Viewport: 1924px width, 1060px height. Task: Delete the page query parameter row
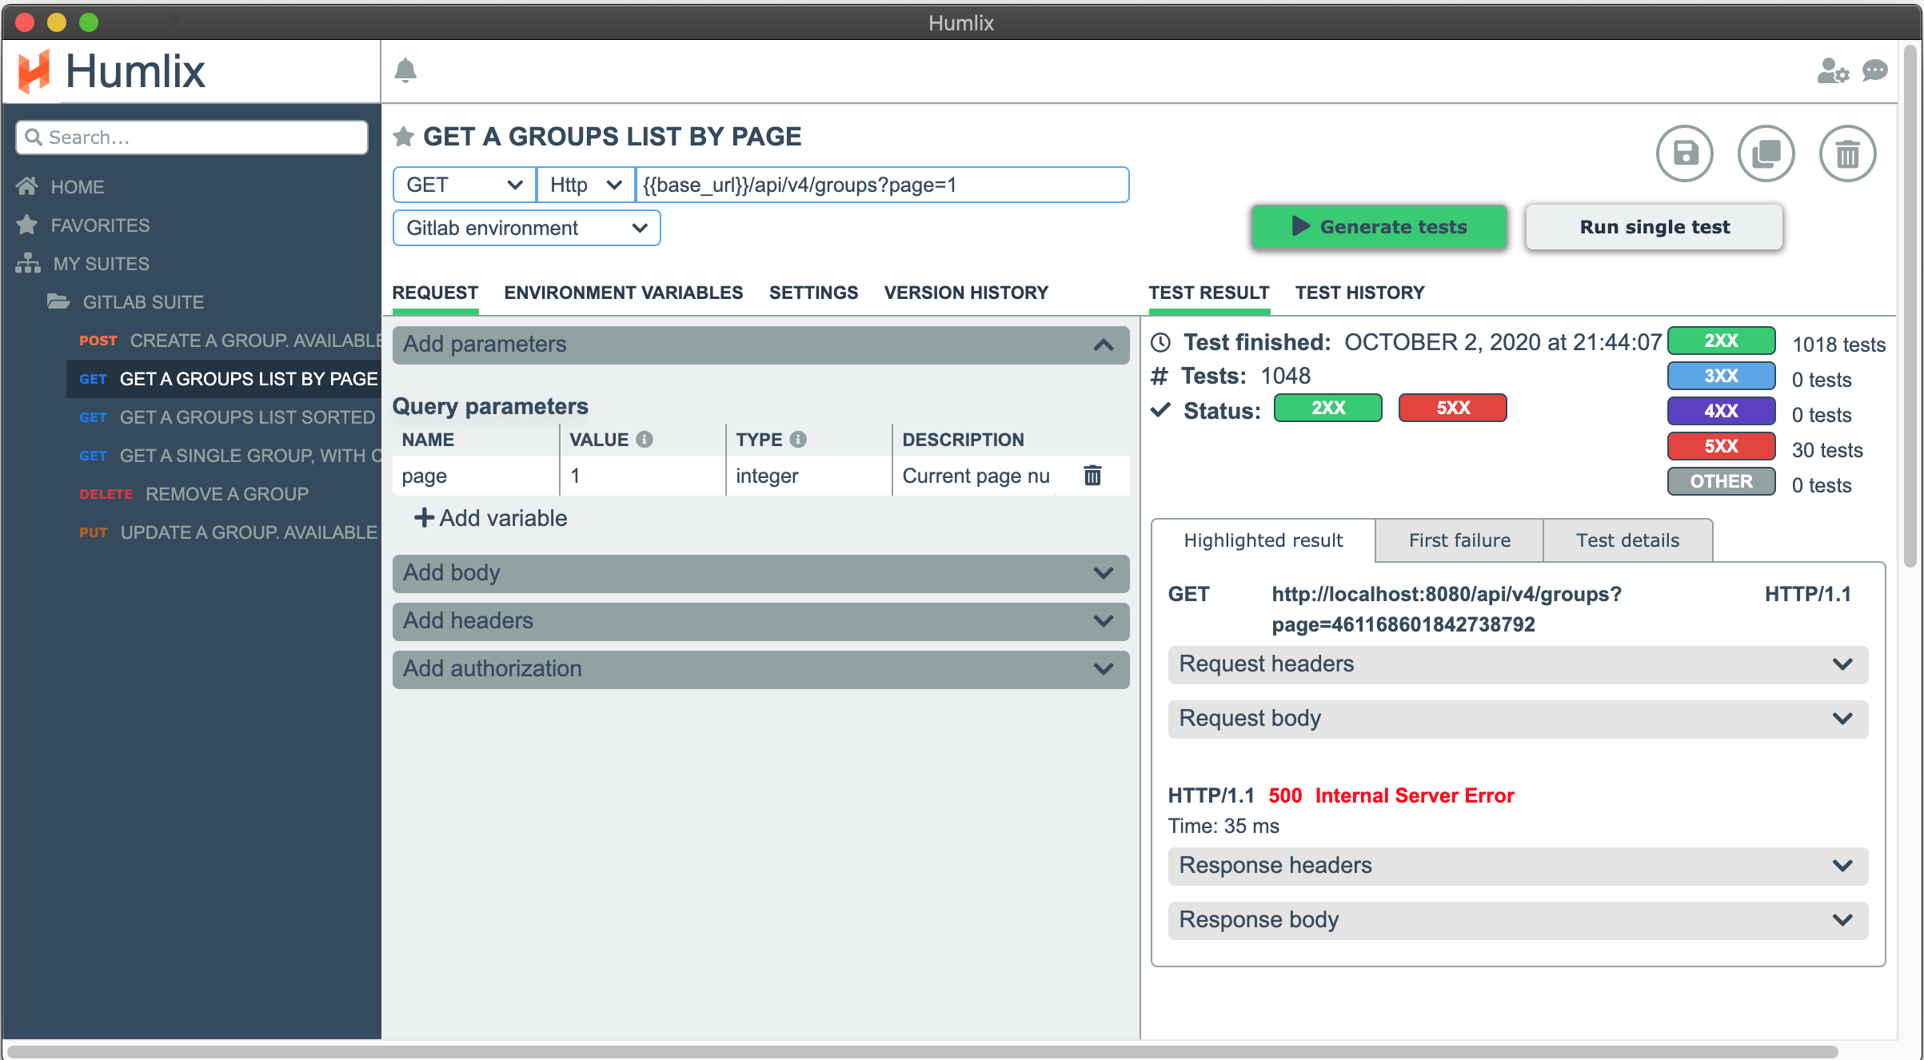pyautogui.click(x=1092, y=476)
